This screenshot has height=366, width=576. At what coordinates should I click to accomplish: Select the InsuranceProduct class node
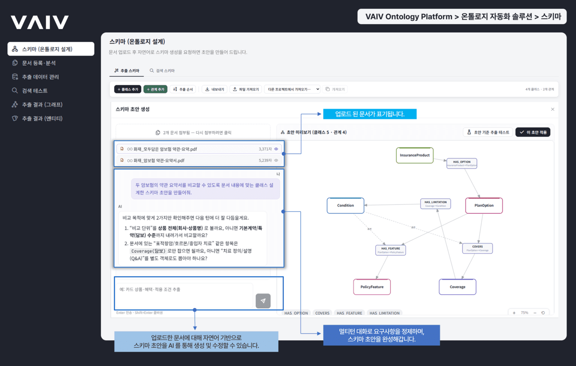pyautogui.click(x=414, y=155)
